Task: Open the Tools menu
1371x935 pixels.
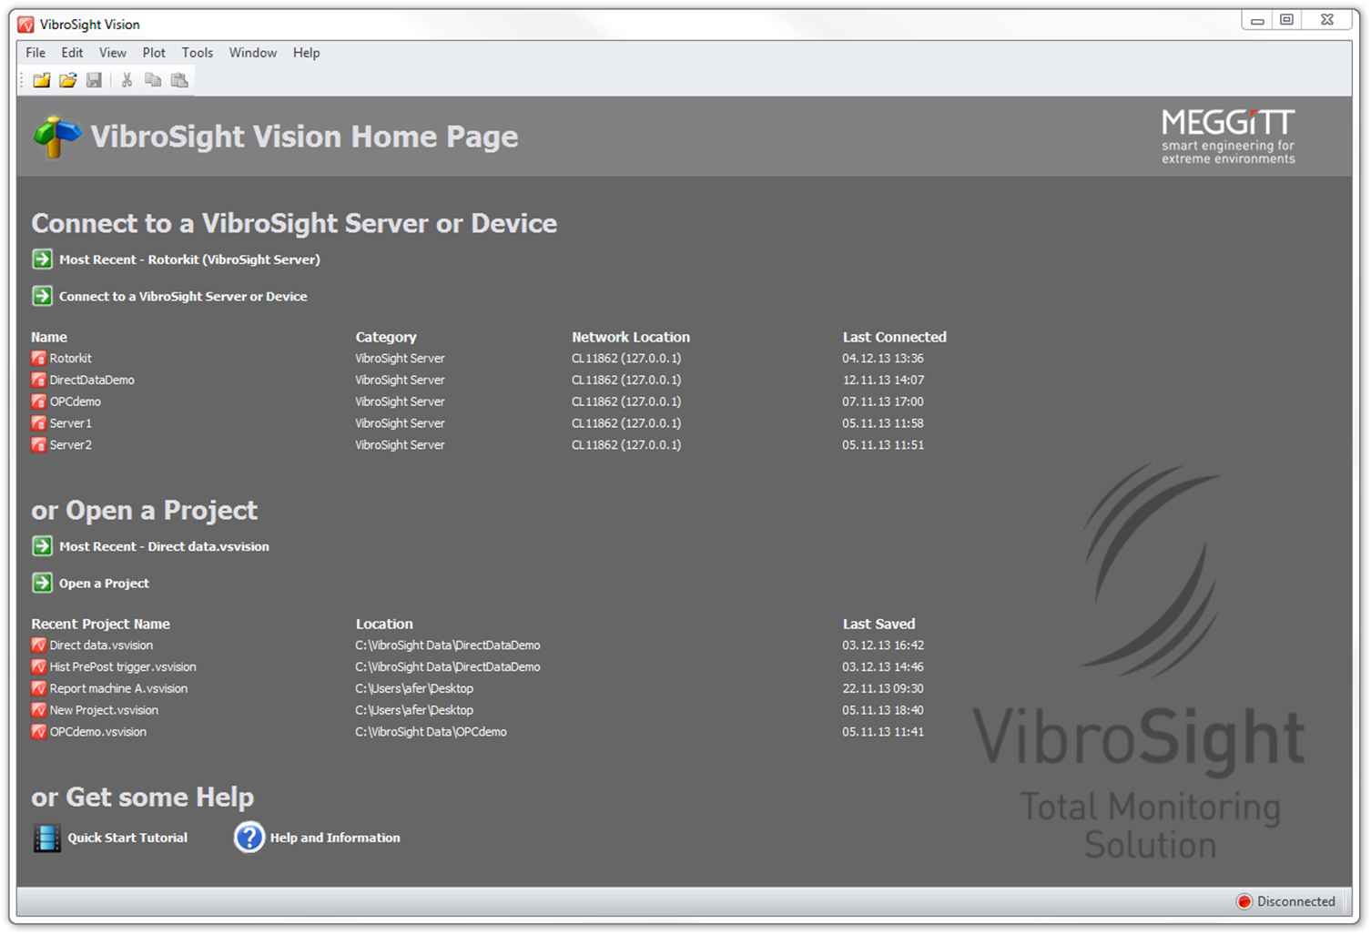Action: point(197,53)
